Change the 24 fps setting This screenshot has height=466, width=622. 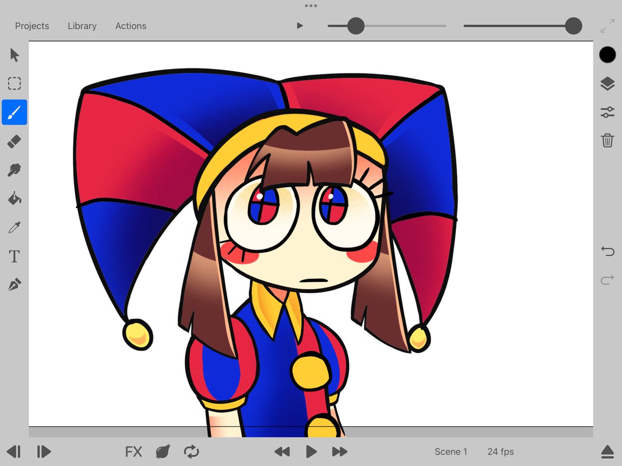click(x=501, y=452)
